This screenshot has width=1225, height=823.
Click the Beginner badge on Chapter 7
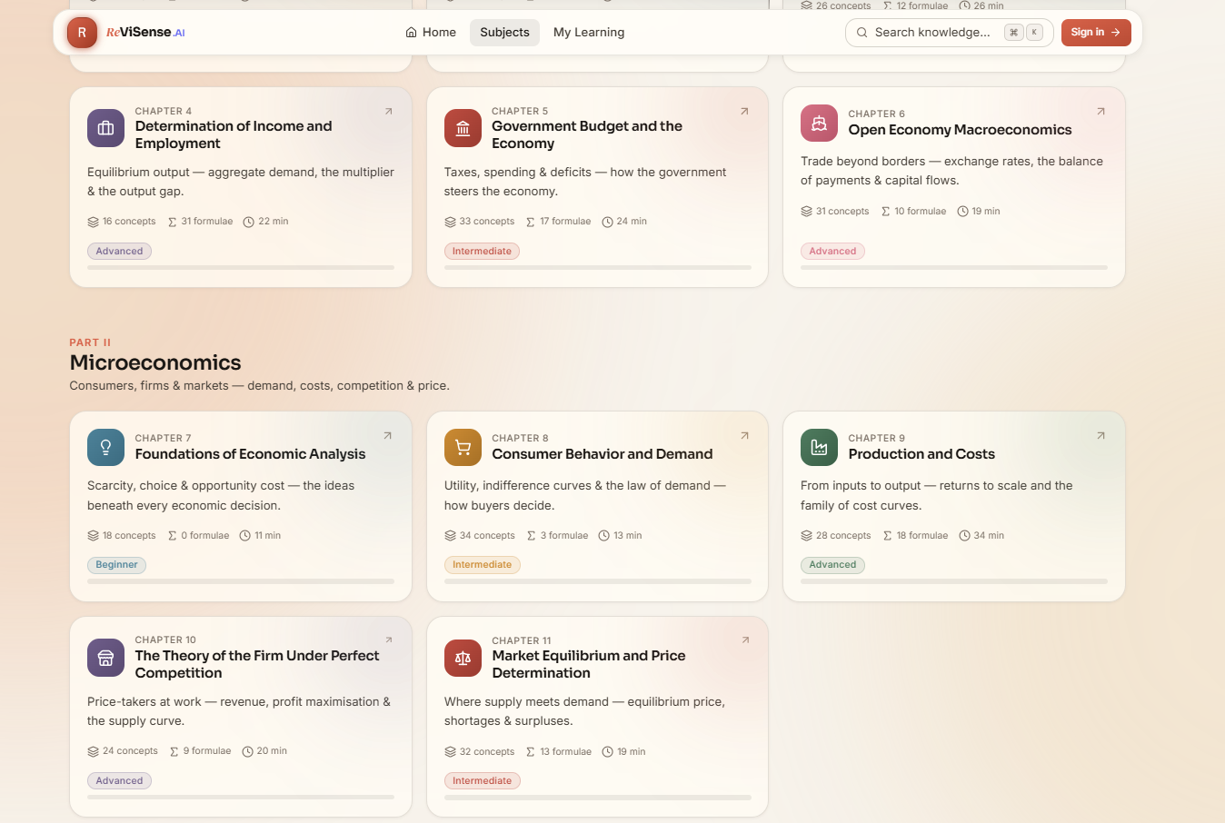116,565
